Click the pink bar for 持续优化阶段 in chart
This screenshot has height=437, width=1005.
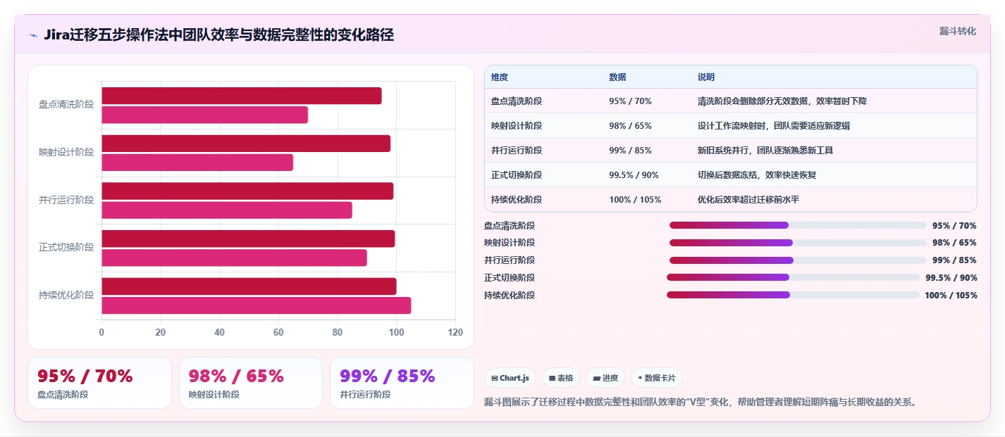[x=257, y=305]
